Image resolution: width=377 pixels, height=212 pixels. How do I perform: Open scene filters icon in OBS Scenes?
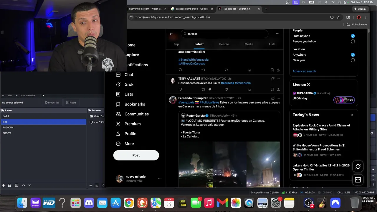pos(16,185)
